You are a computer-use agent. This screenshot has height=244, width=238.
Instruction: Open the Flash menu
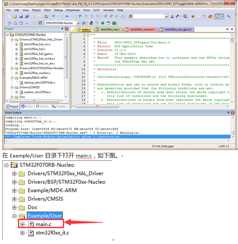click(x=47, y=10)
